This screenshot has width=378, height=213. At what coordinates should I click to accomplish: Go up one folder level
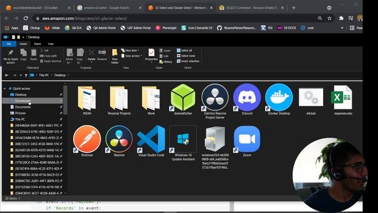point(26,75)
